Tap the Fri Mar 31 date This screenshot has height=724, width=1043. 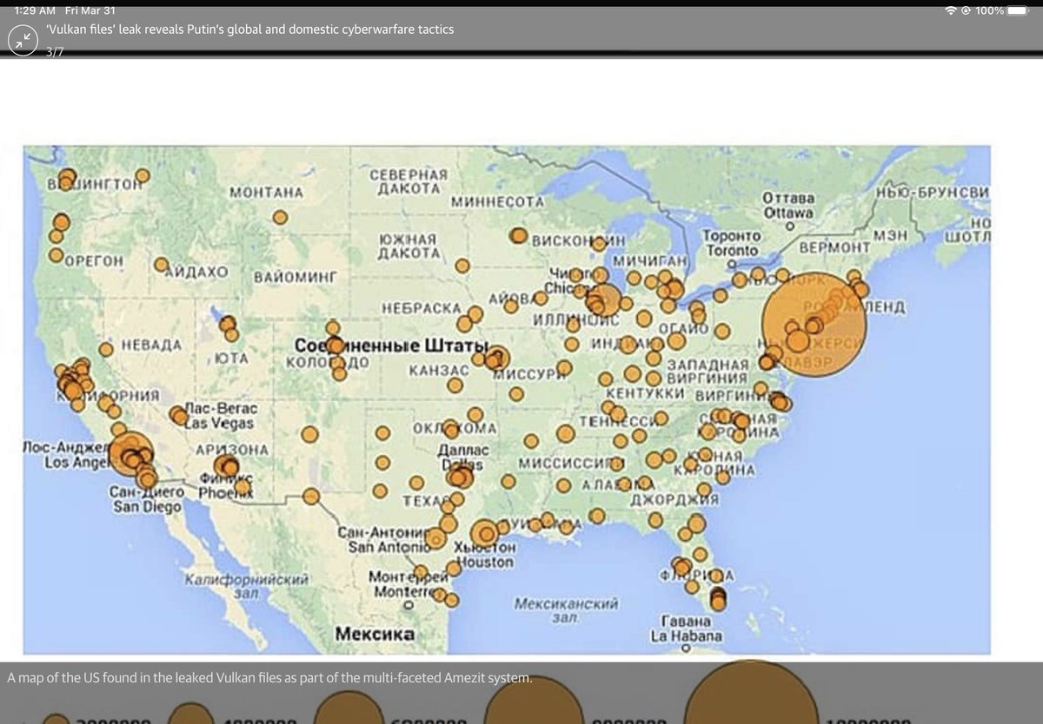[90, 10]
